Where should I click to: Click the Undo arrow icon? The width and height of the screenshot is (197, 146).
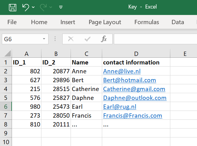(26, 7)
